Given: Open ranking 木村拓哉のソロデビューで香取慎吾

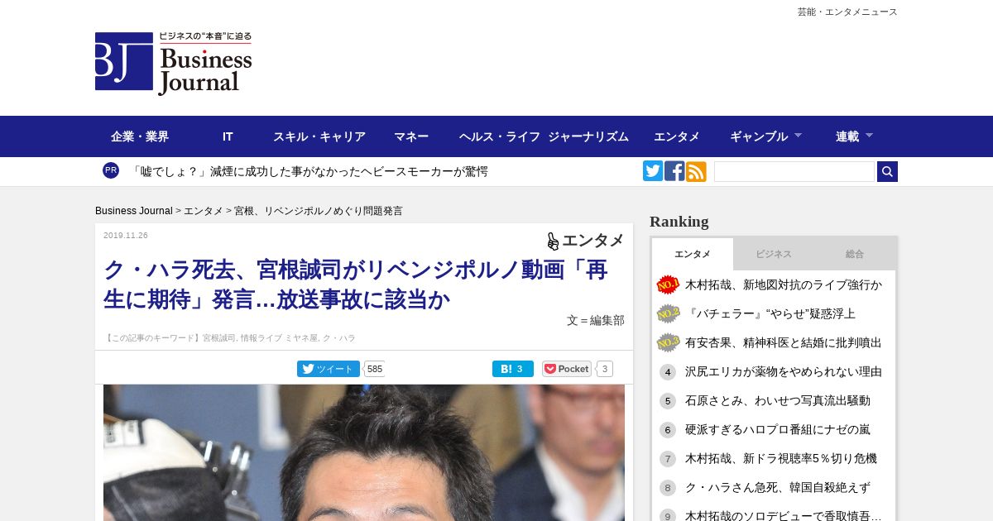Looking at the screenshot, I should tap(784, 516).
